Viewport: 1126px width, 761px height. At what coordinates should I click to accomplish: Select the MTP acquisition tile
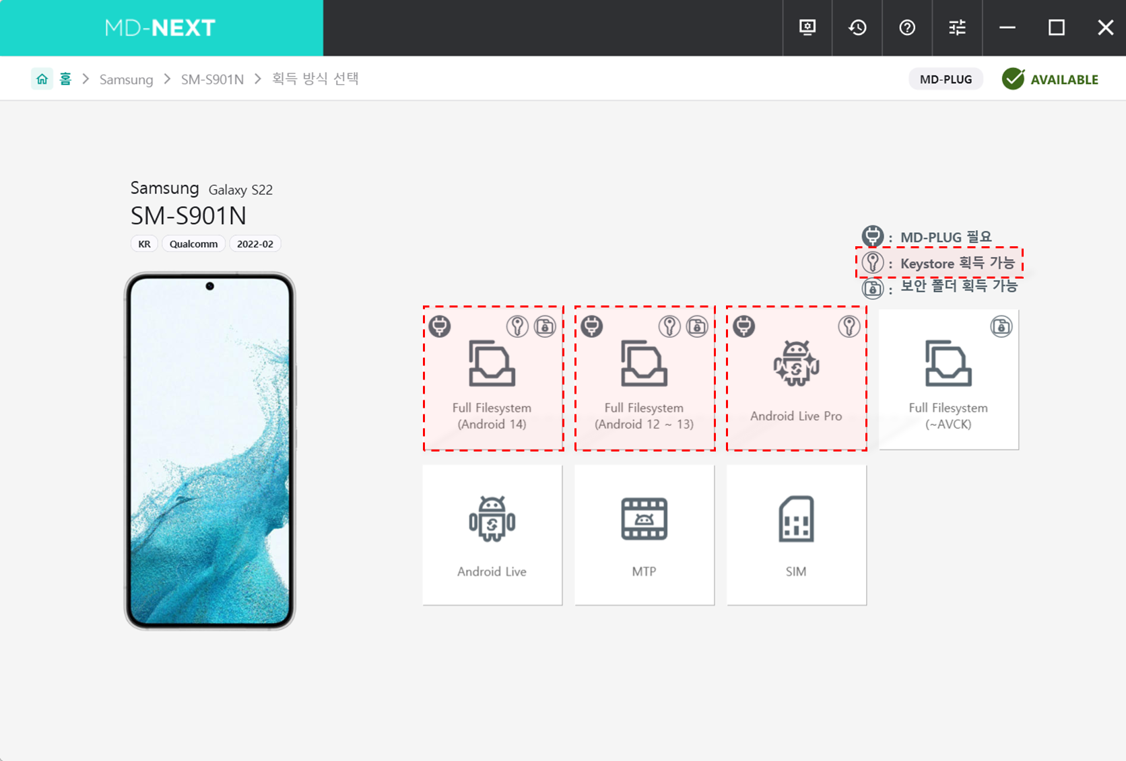pyautogui.click(x=644, y=535)
